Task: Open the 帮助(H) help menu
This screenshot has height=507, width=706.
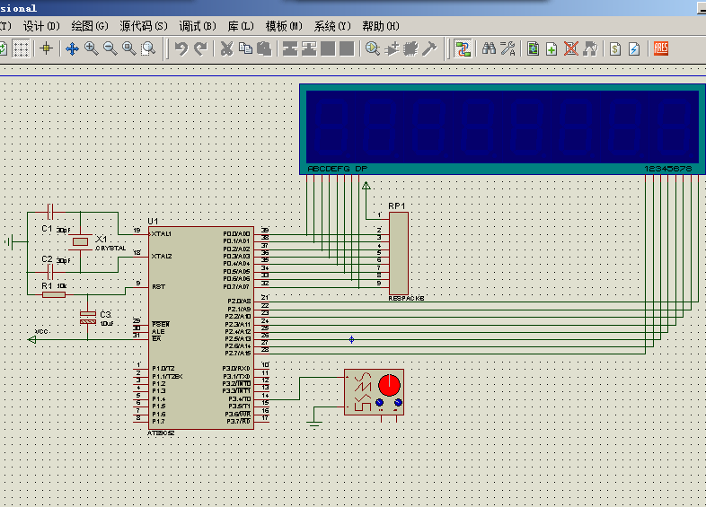Action: (x=381, y=26)
